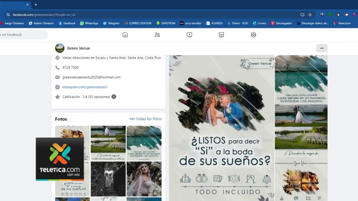The image size is (358, 201).
Task: Click the install app icon in address bar
Action: click(x=302, y=15)
